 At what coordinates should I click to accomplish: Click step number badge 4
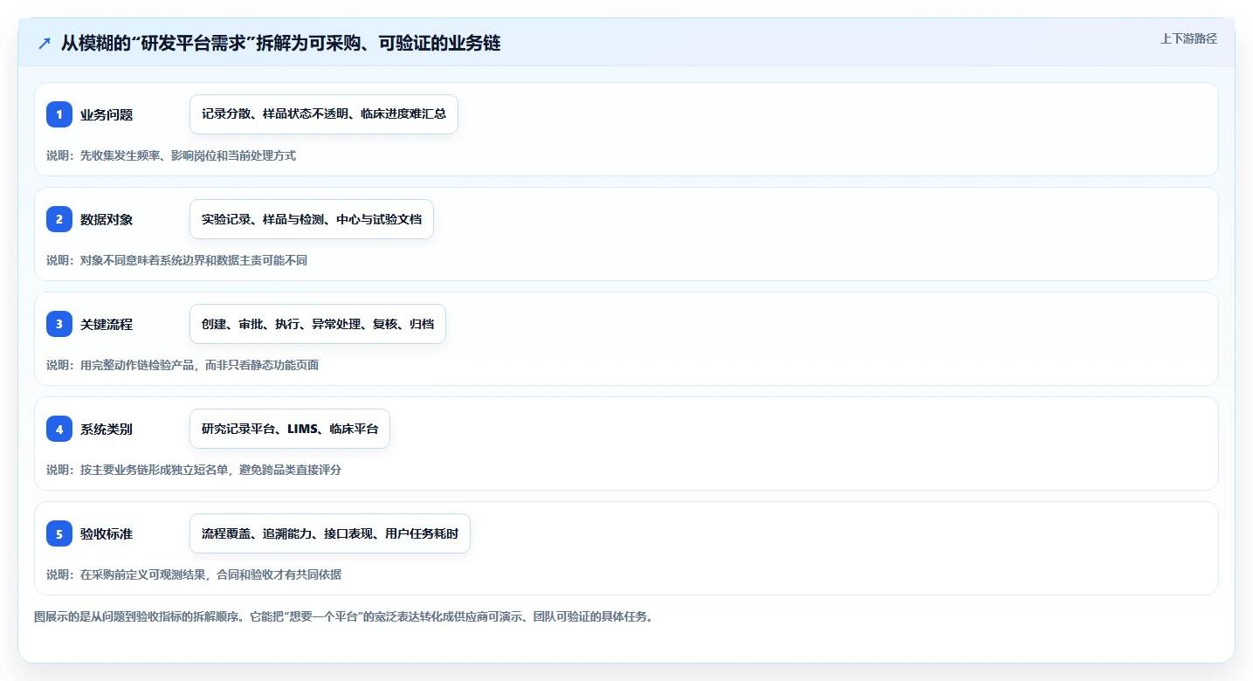point(59,429)
